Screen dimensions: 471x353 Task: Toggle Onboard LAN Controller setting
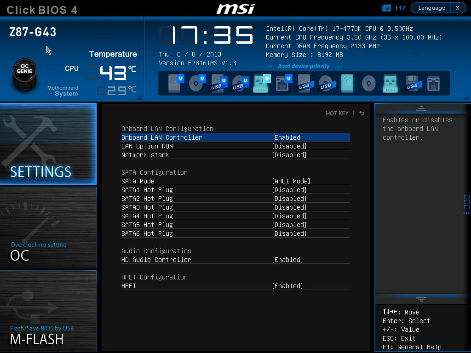click(235, 137)
